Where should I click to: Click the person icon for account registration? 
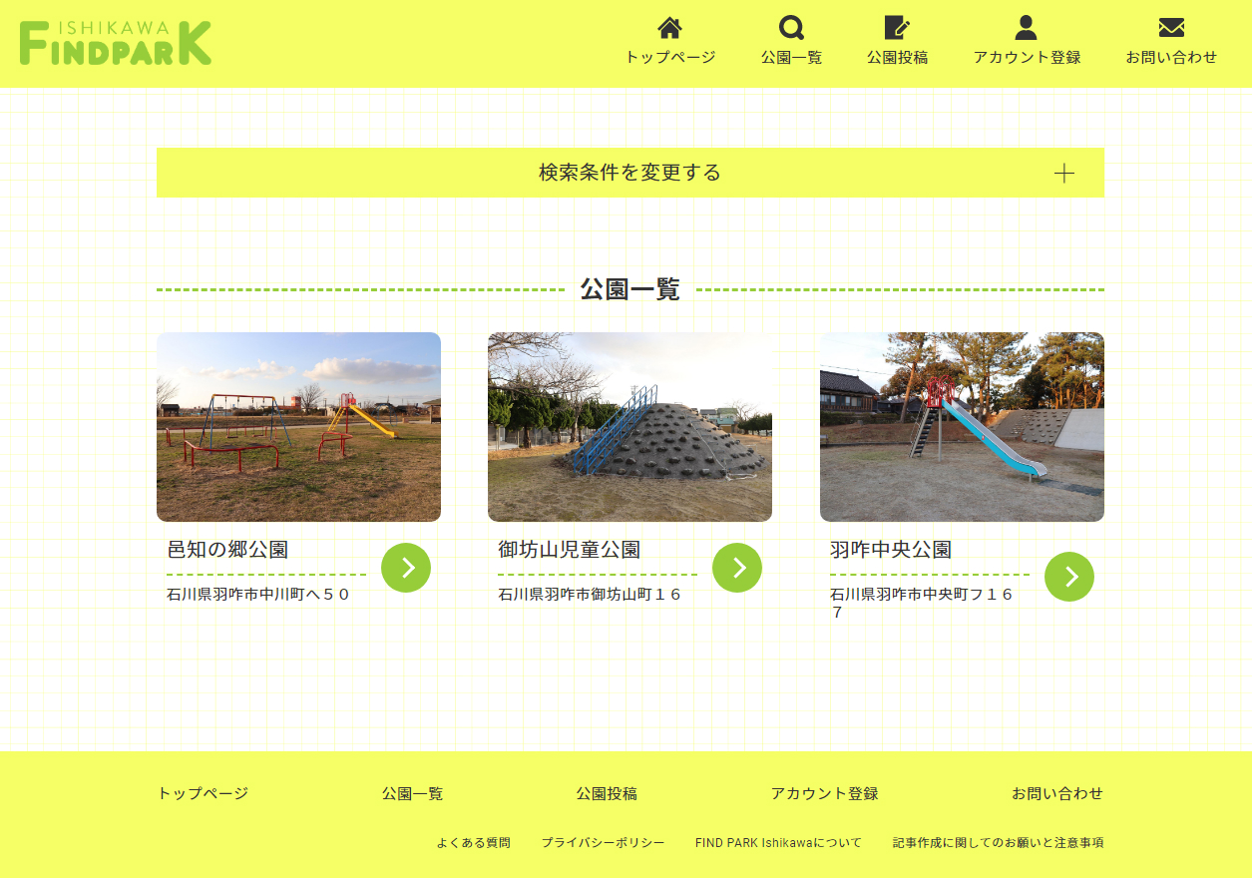pyautogui.click(x=1027, y=28)
